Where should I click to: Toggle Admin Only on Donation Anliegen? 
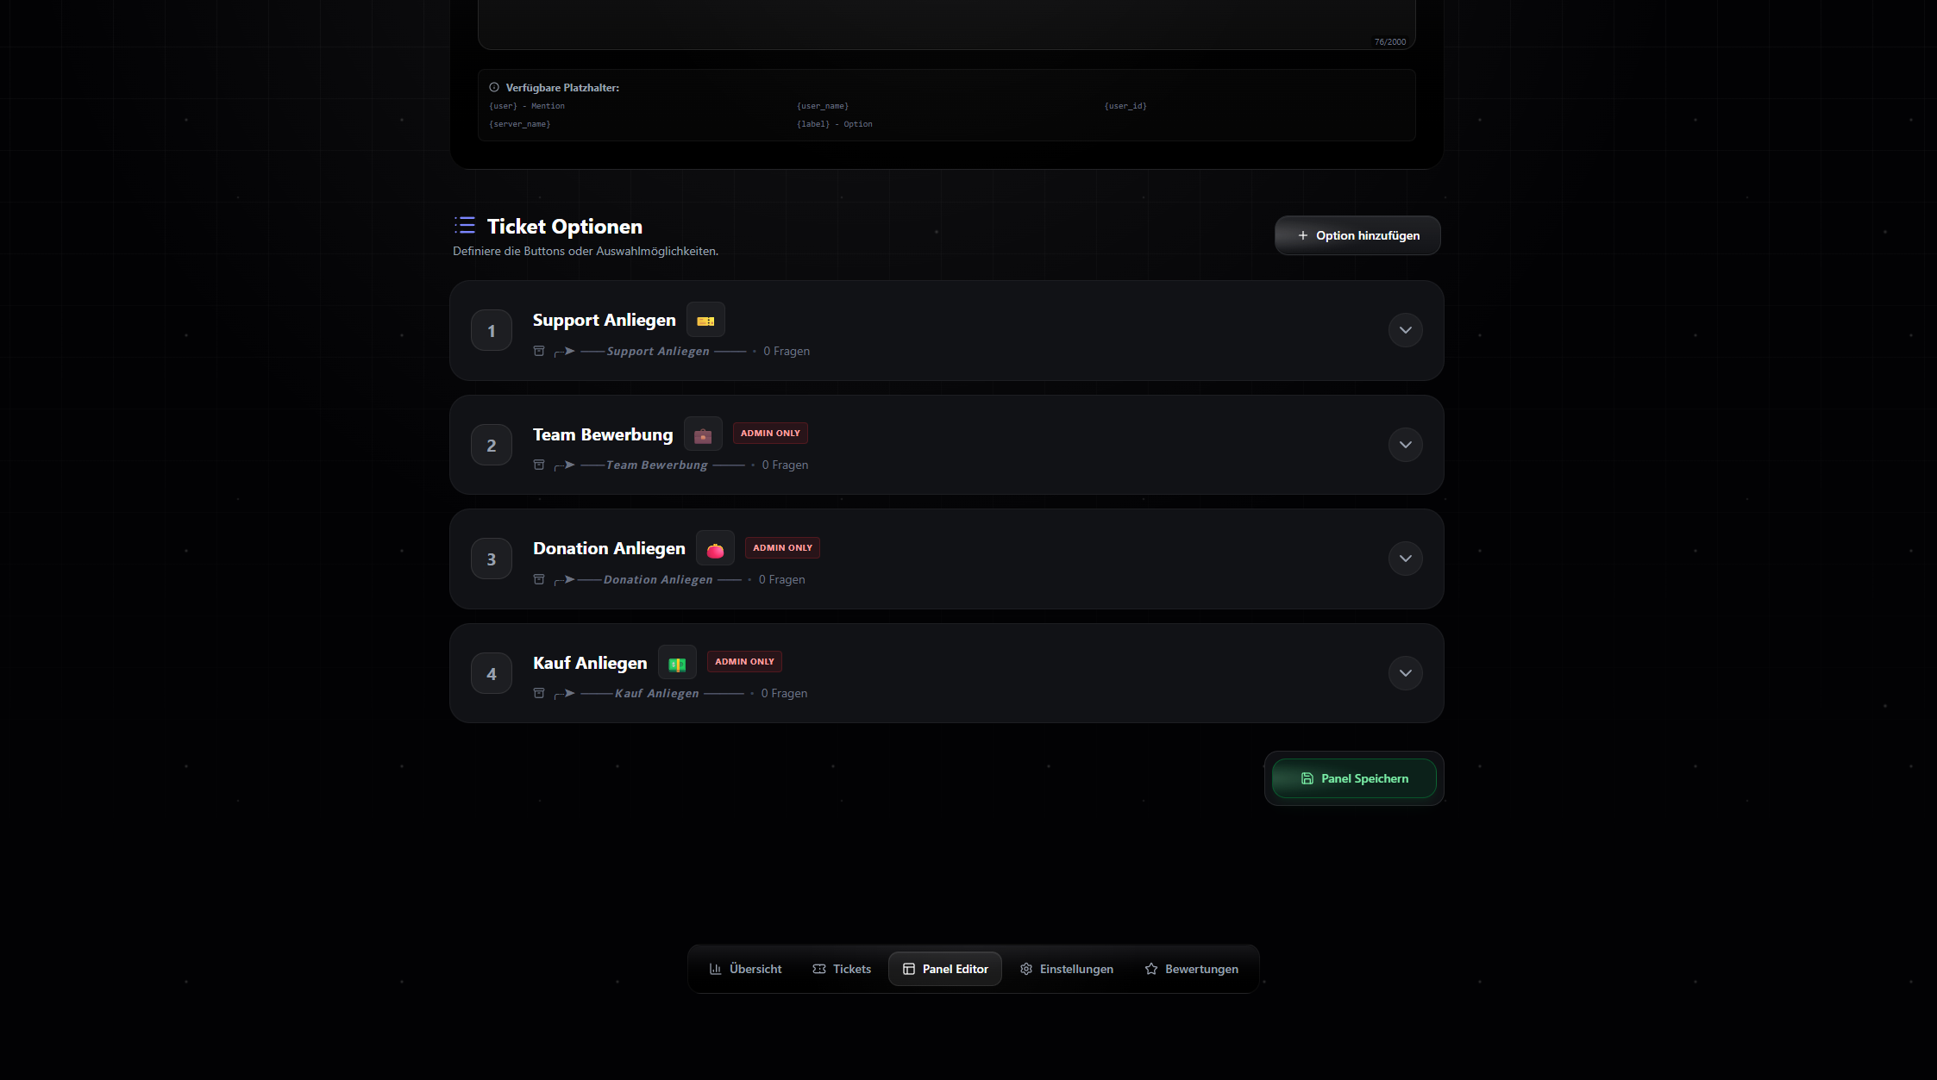click(x=782, y=547)
